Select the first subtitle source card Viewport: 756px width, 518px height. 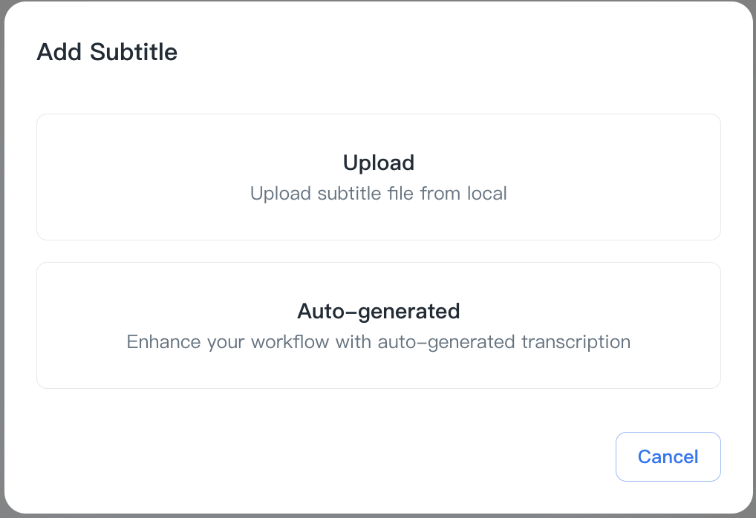(378, 177)
